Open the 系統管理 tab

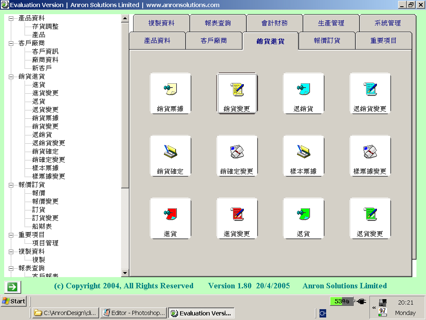(x=387, y=23)
